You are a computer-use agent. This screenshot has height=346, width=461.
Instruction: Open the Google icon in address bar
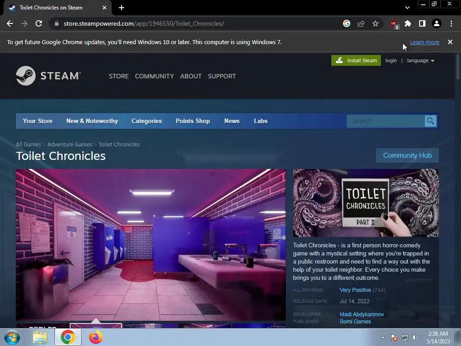point(347,23)
